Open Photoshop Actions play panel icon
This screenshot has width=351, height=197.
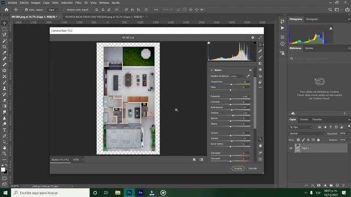(282, 28)
